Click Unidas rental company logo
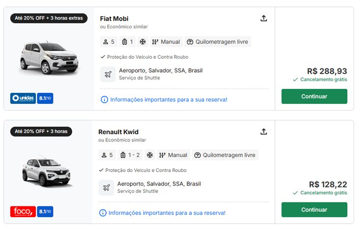The width and height of the screenshot is (358, 227). point(23,98)
